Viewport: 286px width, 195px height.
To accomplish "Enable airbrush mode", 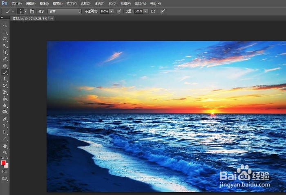I will (x=153, y=11).
